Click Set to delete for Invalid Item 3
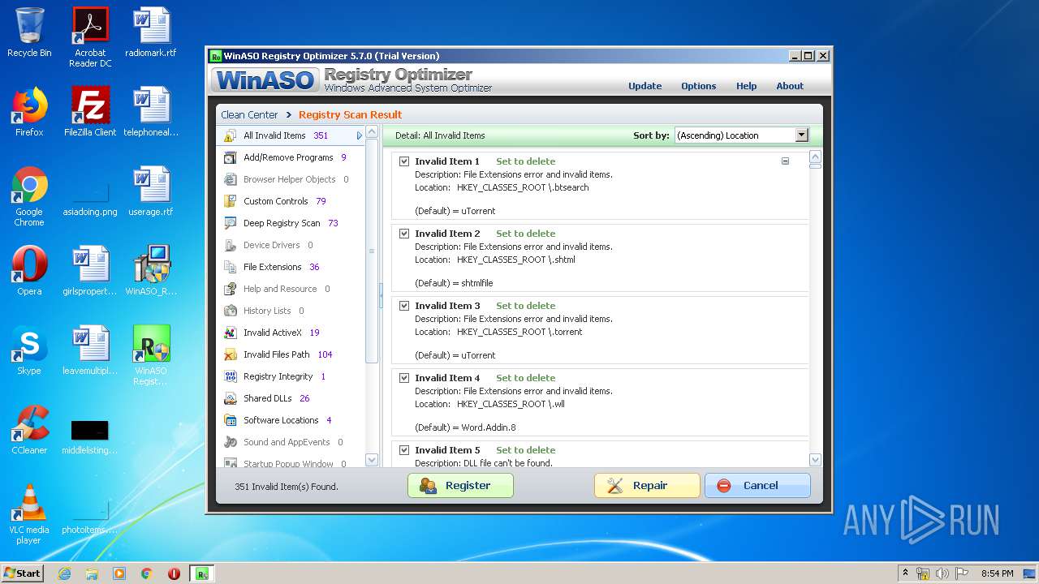 525,306
